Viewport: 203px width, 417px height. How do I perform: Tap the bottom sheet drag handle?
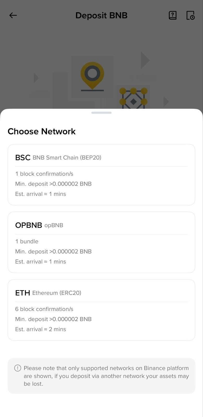[101, 113]
